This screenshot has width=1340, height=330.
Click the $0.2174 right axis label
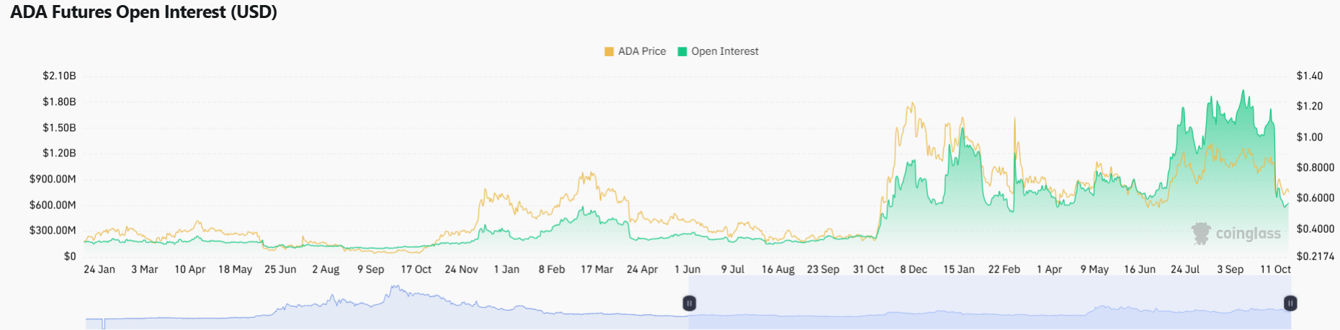(x=1316, y=256)
